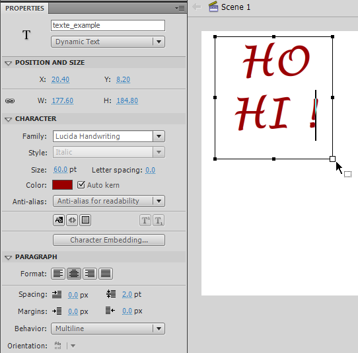
Task: Select Justify paragraph format
Action: coord(106,274)
